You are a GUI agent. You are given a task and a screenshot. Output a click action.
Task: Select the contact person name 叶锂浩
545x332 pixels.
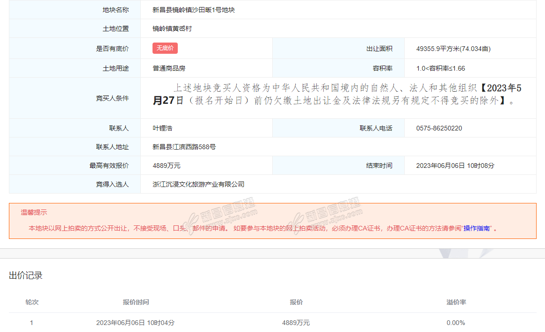tap(162, 128)
